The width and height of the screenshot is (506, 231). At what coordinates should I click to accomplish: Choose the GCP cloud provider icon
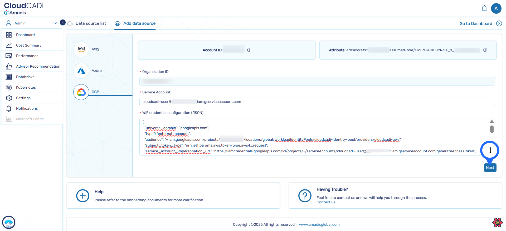pos(81,92)
